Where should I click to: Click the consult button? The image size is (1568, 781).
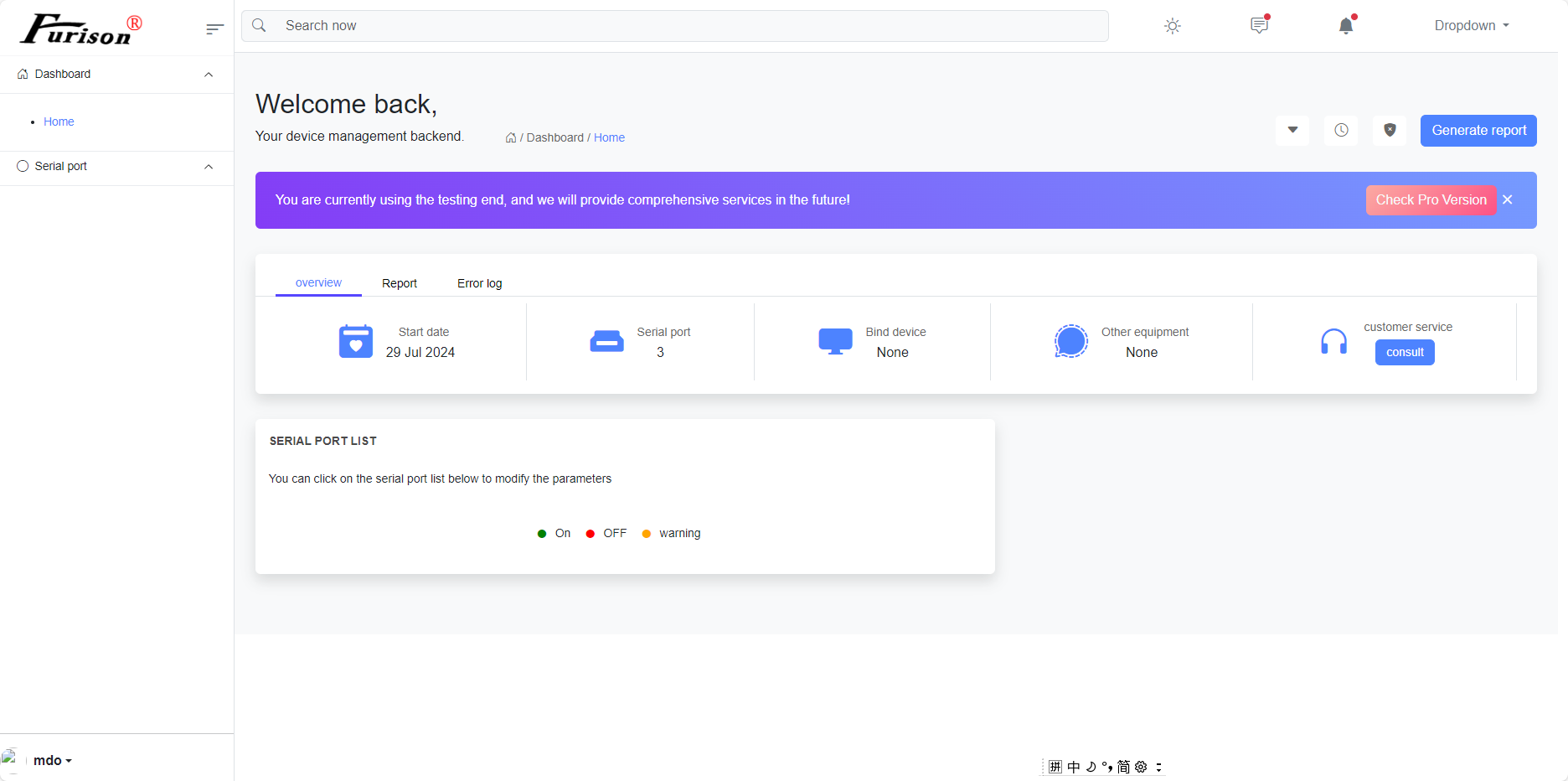(1405, 353)
